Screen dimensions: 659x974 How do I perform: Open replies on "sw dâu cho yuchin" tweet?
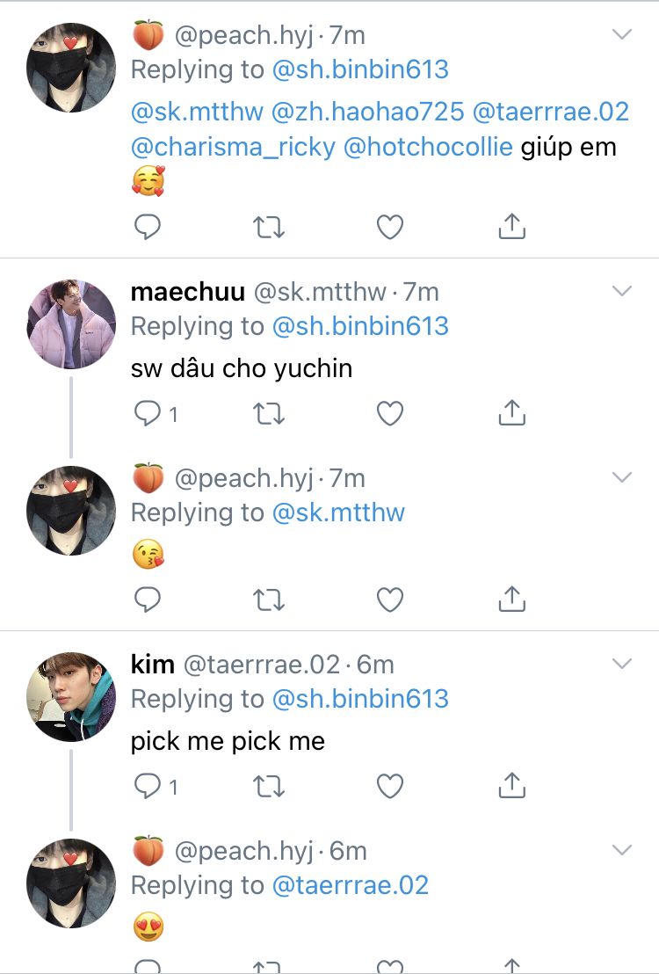[156, 414]
